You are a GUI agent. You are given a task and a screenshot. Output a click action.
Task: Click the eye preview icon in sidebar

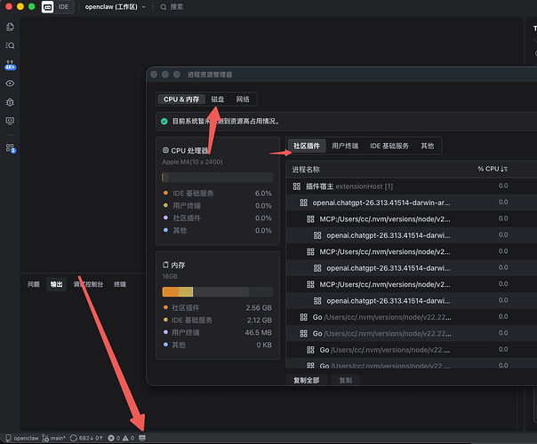point(10,83)
